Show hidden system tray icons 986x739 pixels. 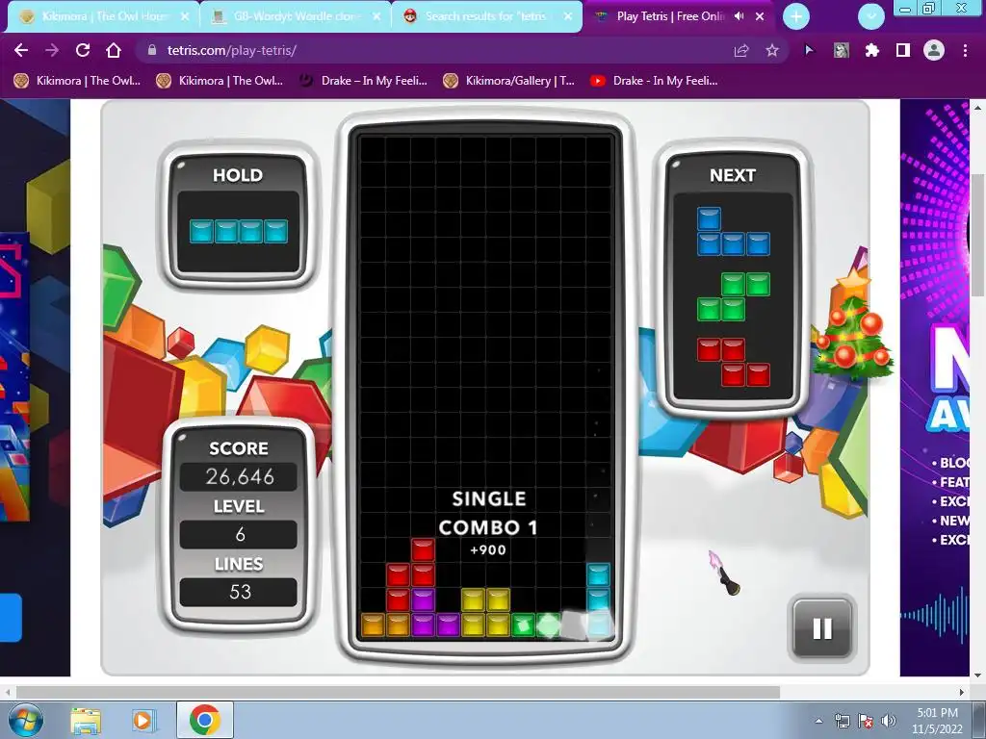click(818, 721)
